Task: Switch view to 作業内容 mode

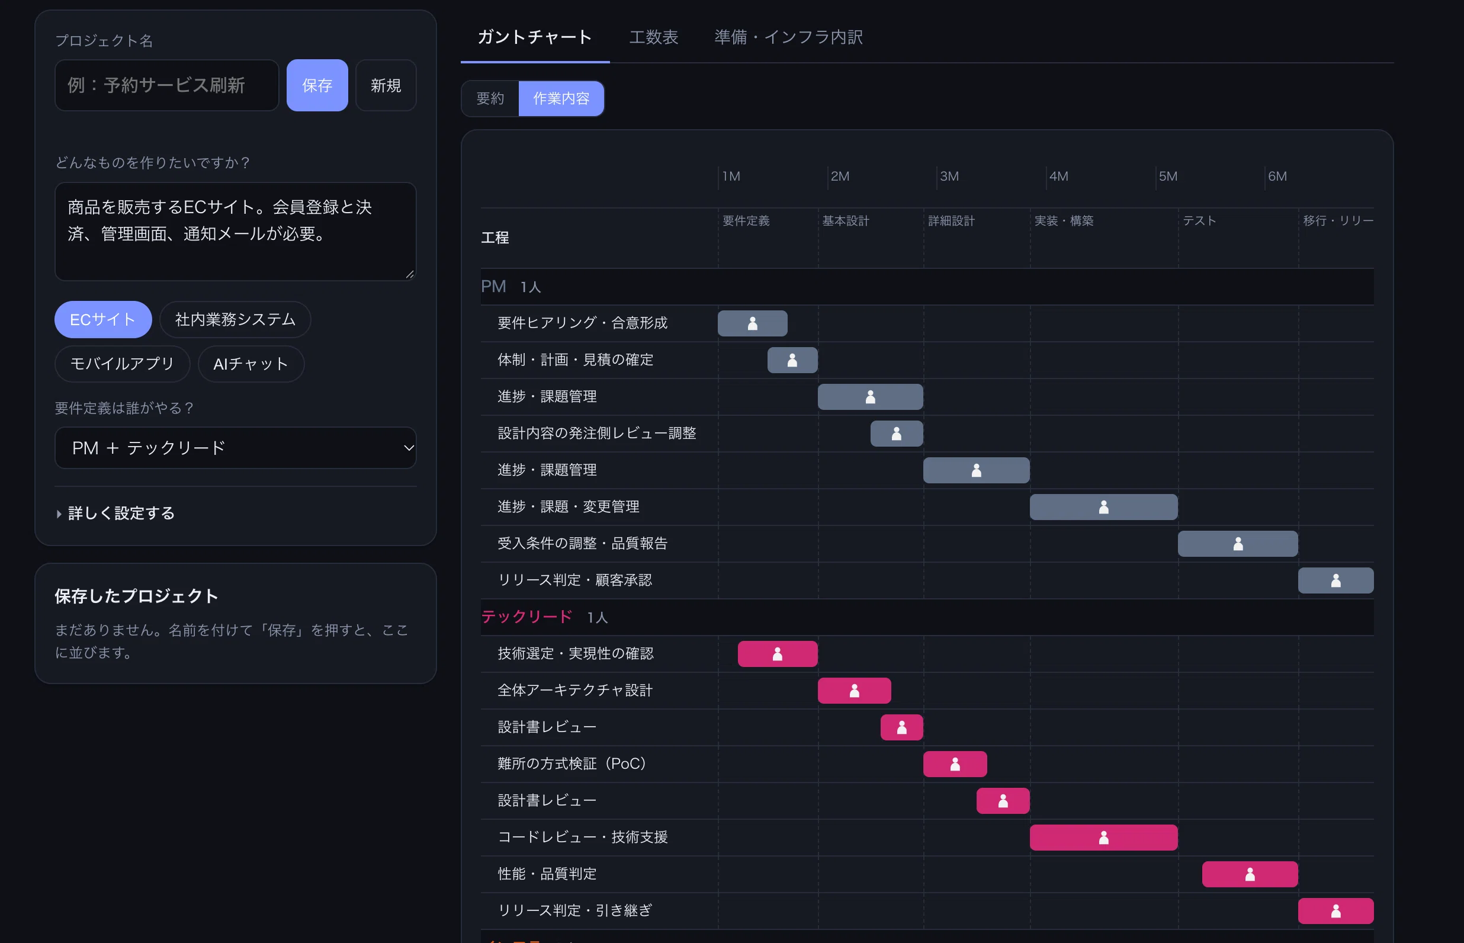Action: tap(561, 98)
